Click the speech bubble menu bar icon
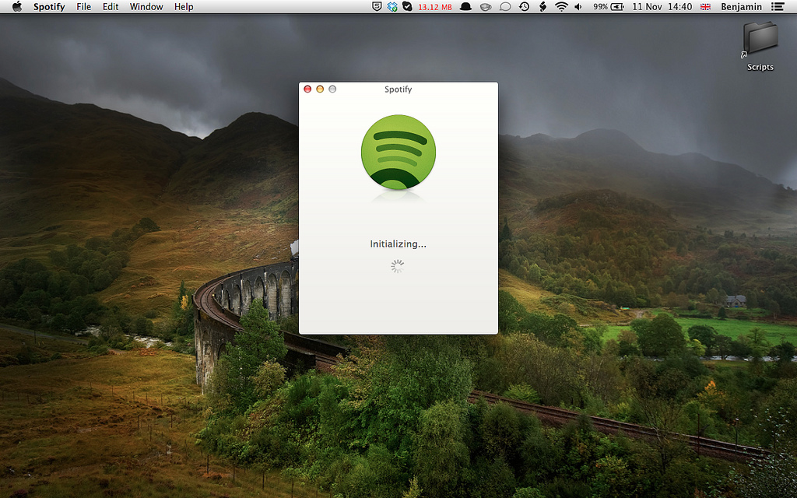 pos(505,6)
